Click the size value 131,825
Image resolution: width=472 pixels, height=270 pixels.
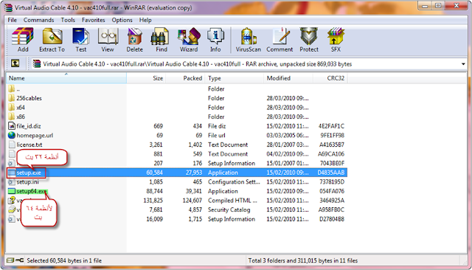pos(153,201)
